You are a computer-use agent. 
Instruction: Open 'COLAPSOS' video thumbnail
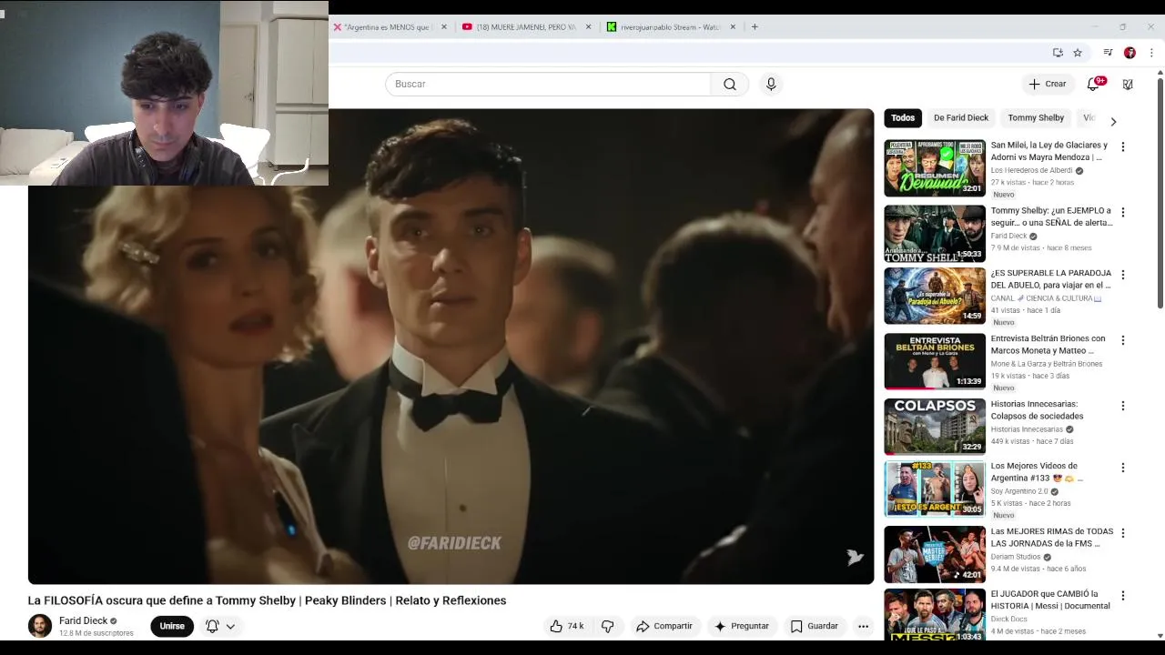tap(935, 427)
